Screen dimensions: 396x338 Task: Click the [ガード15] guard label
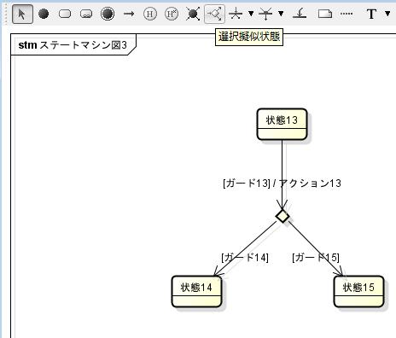316,258
